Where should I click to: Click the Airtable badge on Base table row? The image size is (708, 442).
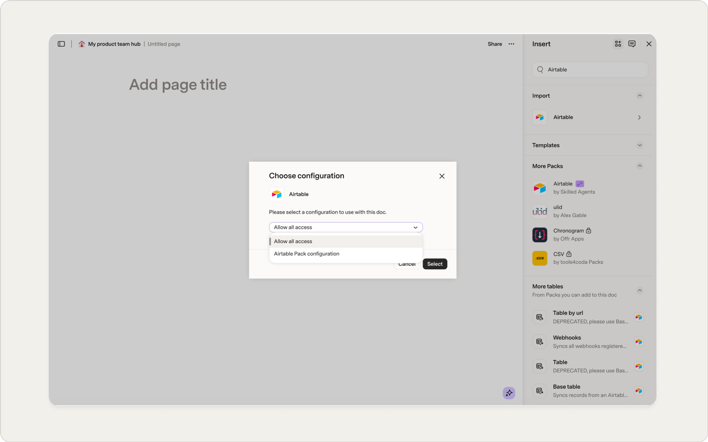point(639,391)
